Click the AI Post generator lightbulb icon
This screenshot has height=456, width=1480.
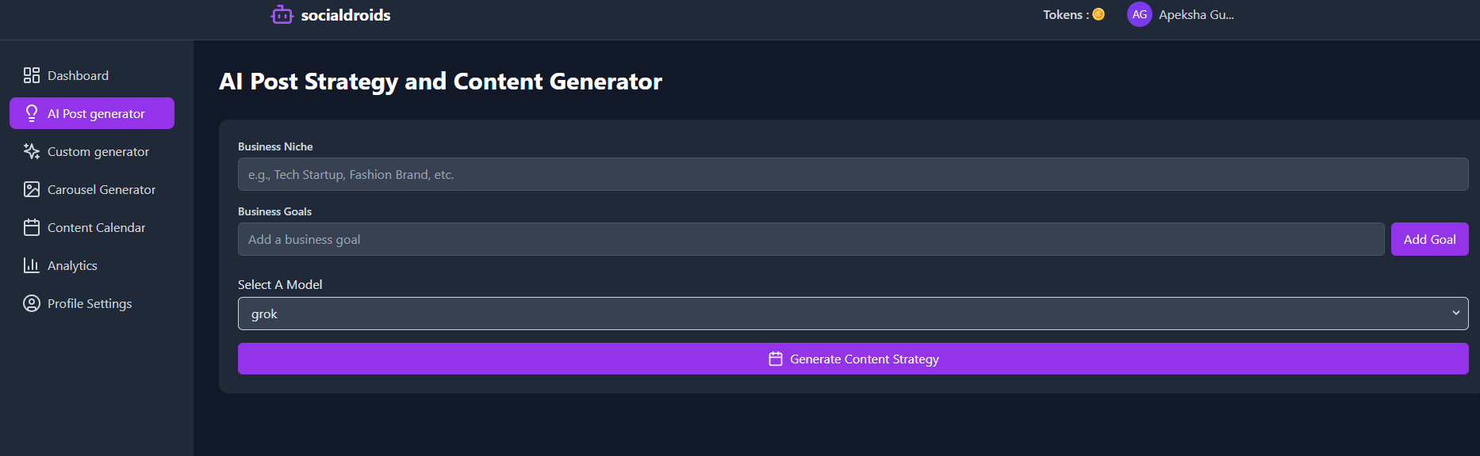[32, 113]
